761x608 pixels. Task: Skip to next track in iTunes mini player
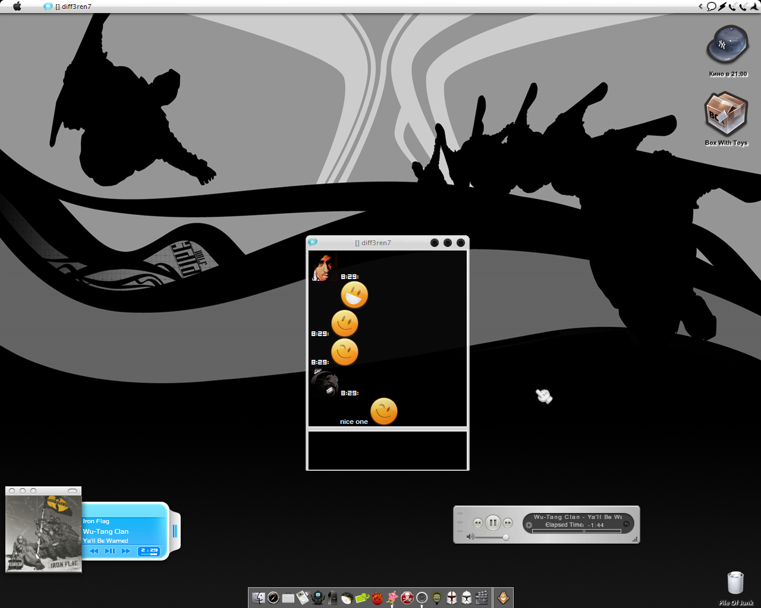[x=508, y=522]
